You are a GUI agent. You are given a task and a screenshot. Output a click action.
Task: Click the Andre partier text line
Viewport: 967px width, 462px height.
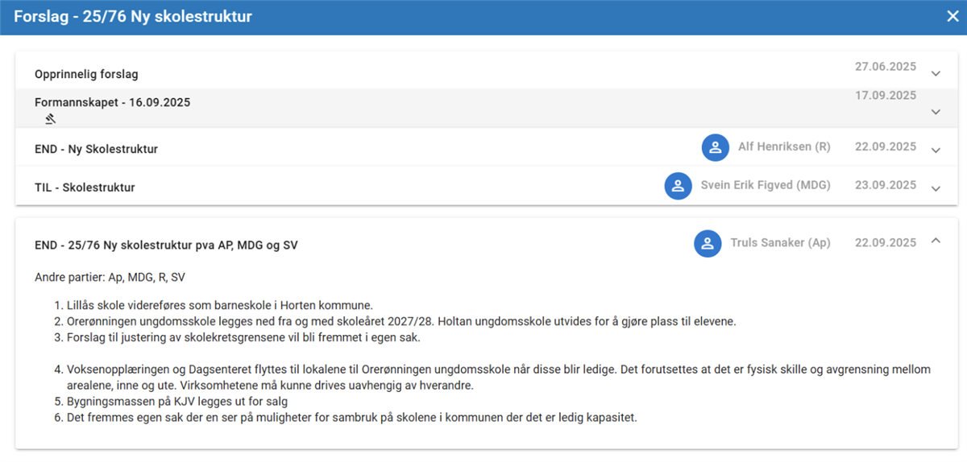click(x=110, y=278)
